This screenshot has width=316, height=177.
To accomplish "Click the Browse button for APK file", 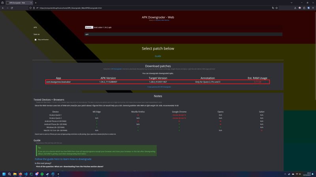I will tap(89, 27).
